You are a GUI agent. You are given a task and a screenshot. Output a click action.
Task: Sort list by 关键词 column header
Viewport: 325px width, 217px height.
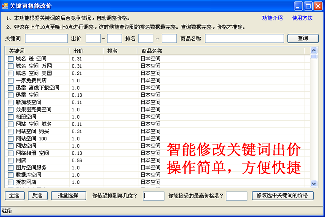36,51
